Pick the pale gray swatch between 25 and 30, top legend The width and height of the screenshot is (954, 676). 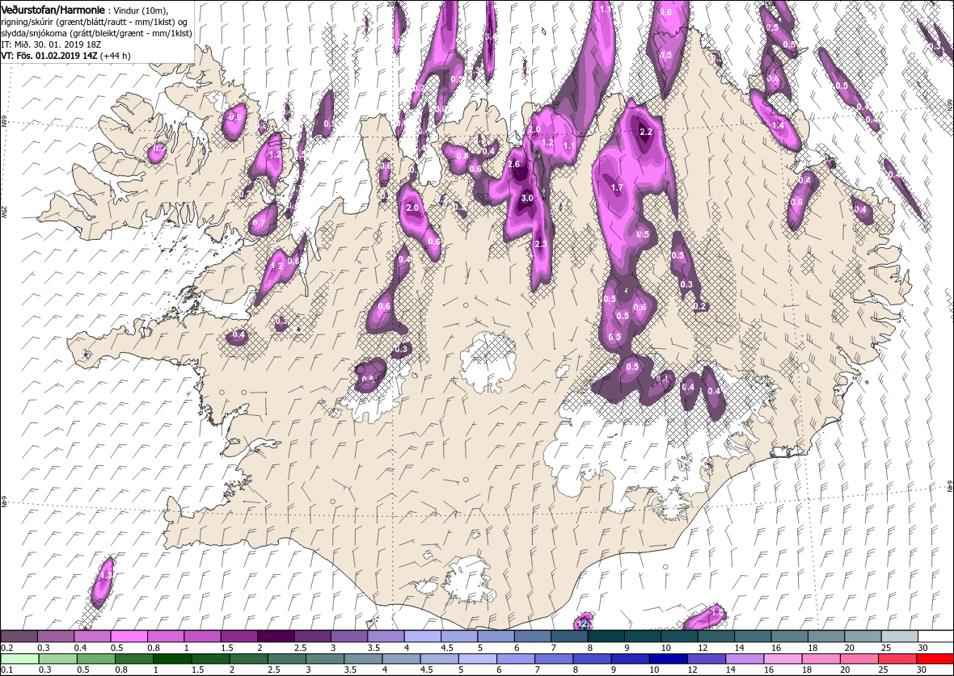coord(899,636)
